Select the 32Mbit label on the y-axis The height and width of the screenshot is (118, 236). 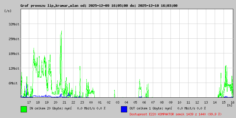14,24
